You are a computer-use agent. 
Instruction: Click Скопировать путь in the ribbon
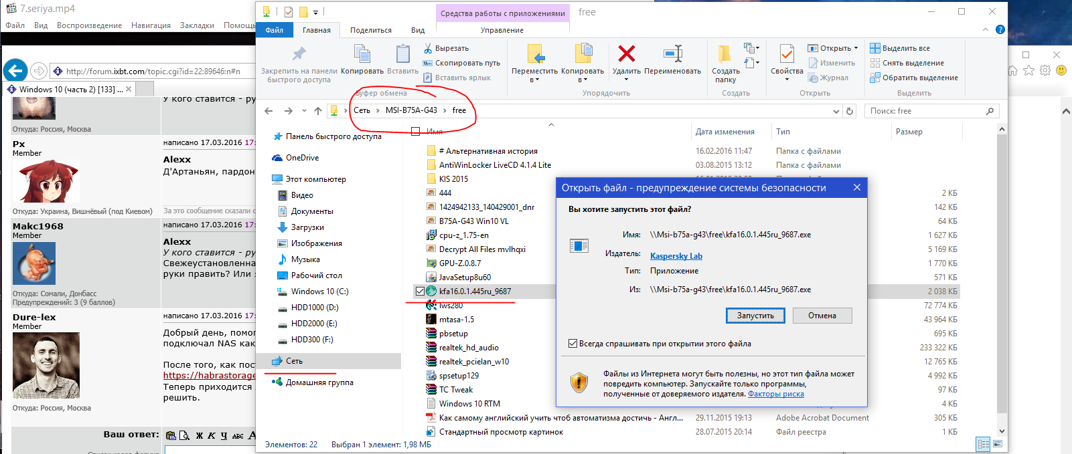point(462,63)
